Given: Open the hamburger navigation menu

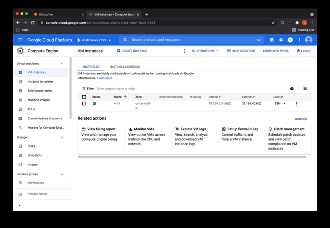Looking at the screenshot, I should click(x=20, y=40).
